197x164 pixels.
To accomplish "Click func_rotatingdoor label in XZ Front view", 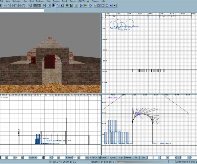I will 162,143.
